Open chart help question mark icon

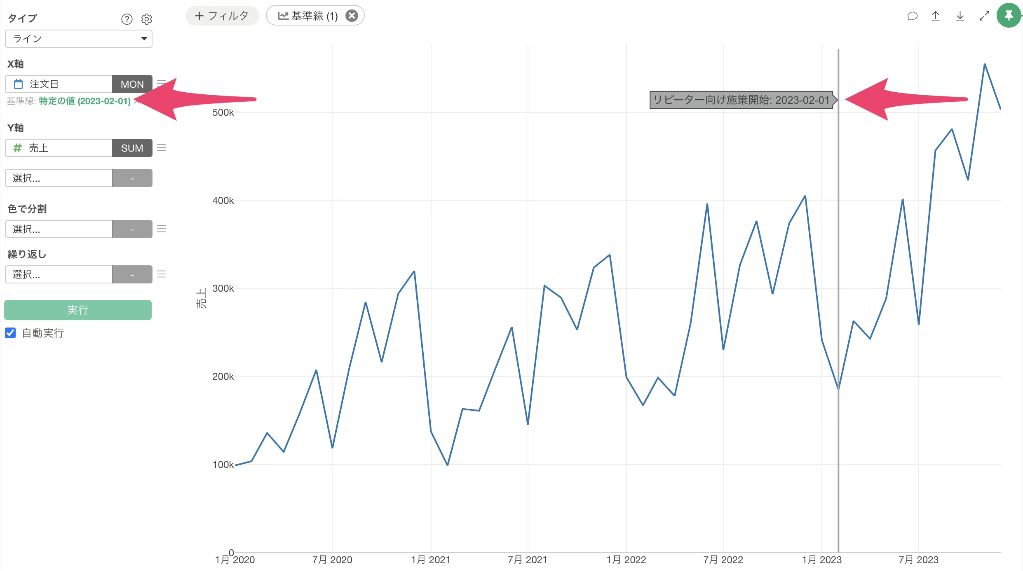tap(127, 19)
